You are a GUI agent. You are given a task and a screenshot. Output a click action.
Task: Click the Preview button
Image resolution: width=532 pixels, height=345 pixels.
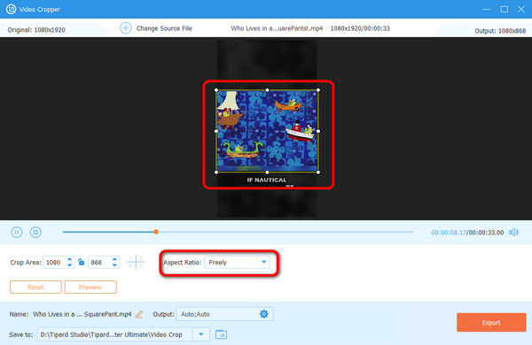tap(90, 287)
